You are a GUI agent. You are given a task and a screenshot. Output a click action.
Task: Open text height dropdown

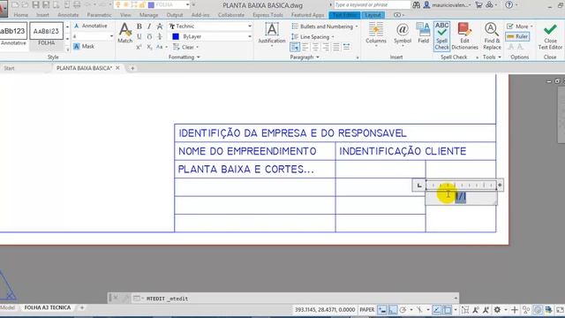tap(111, 36)
